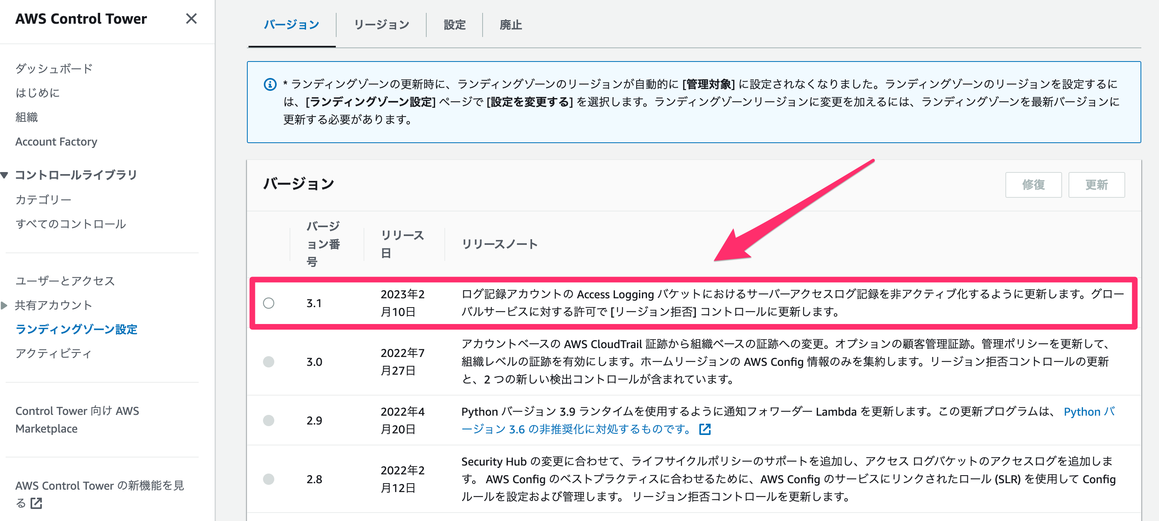Click the バージョン panel heading

coord(299,184)
